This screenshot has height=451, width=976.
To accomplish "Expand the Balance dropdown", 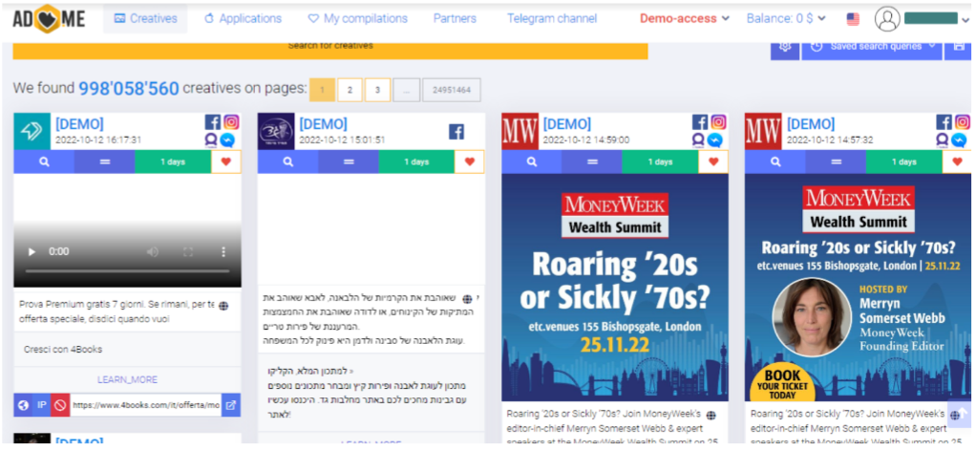I will pos(786,19).
